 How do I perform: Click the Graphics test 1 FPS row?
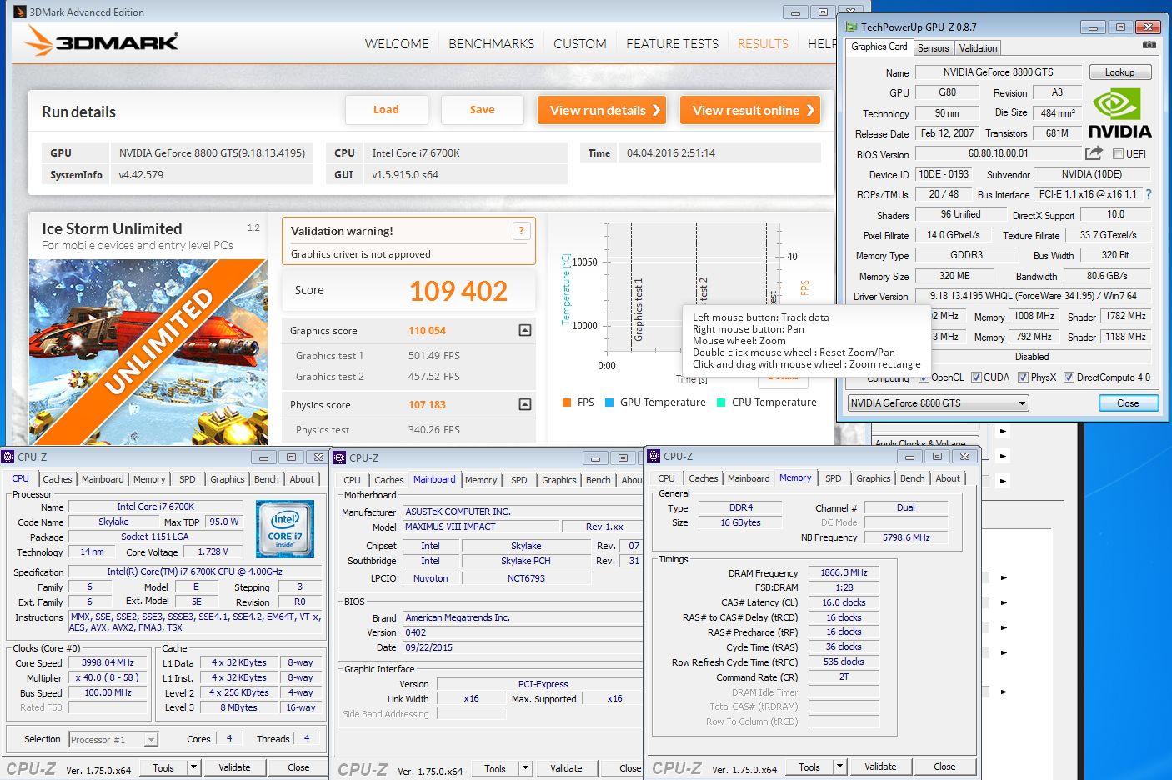point(408,356)
